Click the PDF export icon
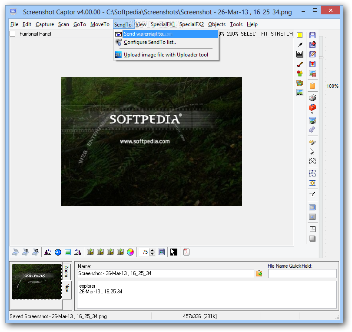The height and width of the screenshot is (332, 352). click(186, 252)
